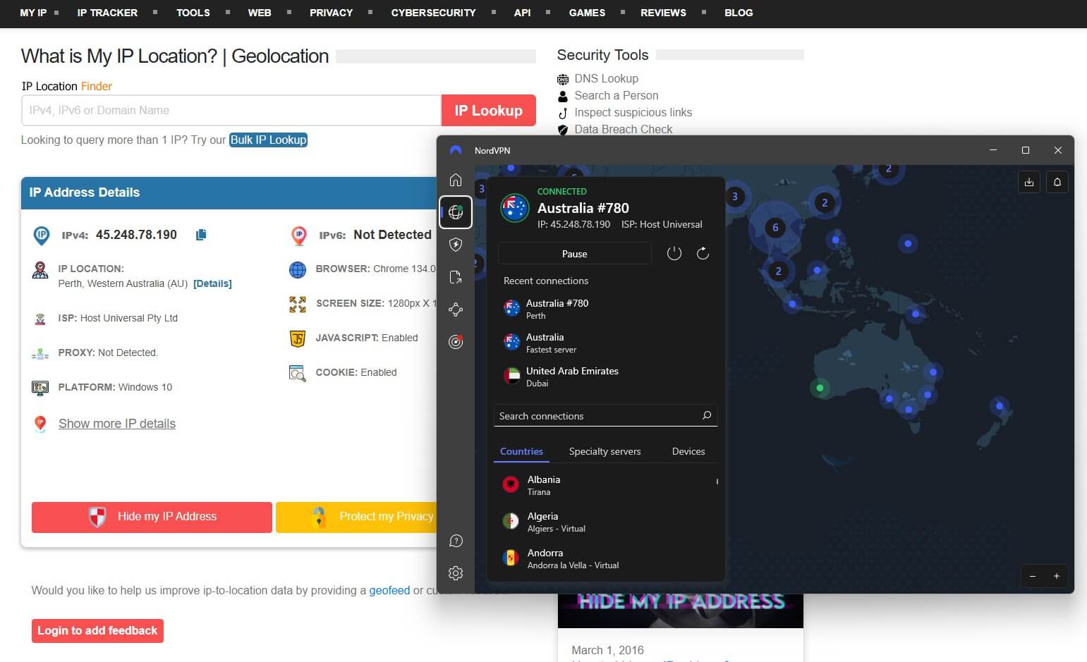1087x662 pixels.
Task: Open the TOOLS menu item
Action: tap(193, 13)
